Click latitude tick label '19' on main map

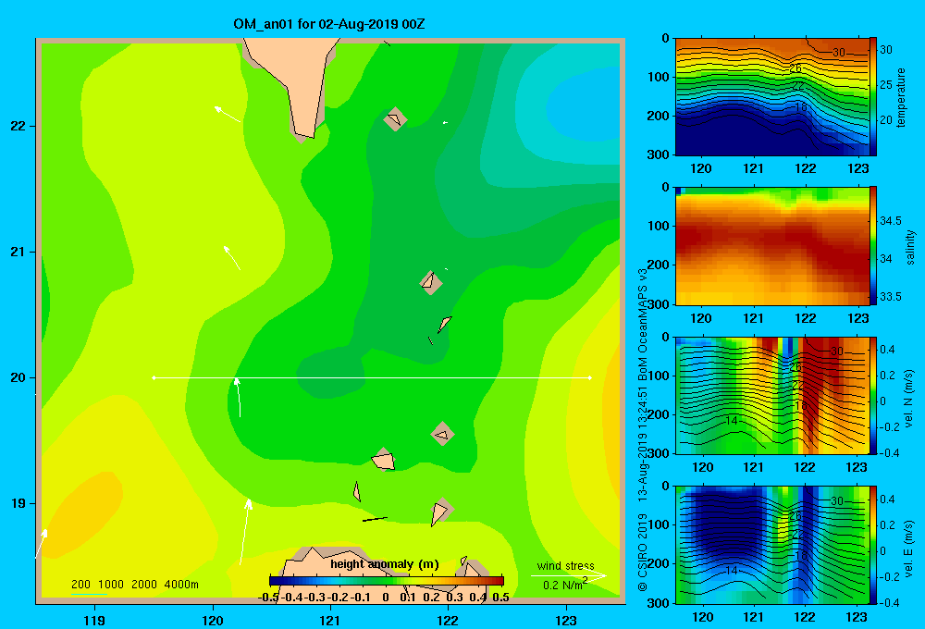(x=18, y=503)
